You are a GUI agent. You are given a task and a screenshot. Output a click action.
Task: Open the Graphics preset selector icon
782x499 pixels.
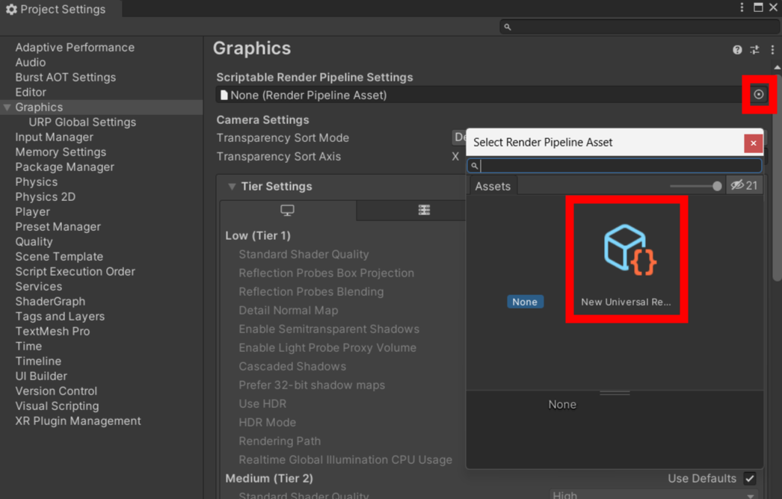coord(754,50)
